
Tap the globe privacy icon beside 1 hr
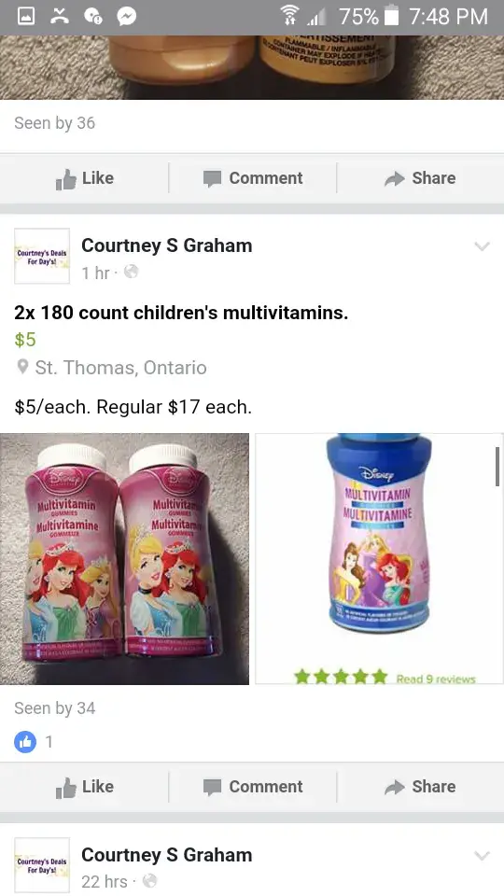click(x=131, y=272)
